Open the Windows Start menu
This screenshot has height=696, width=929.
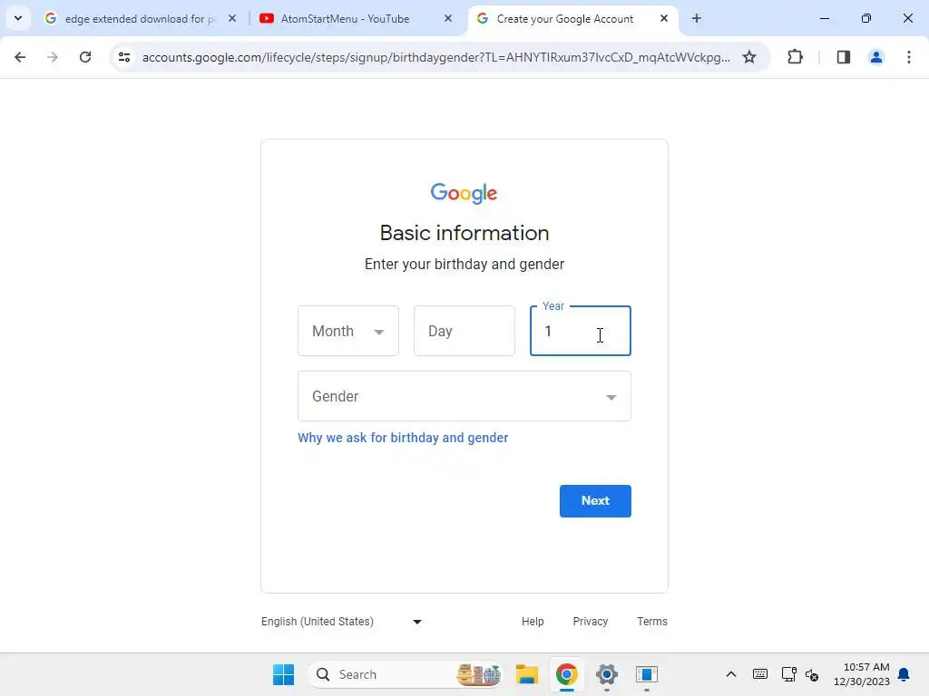pos(283,674)
